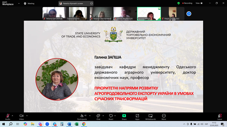This screenshot has width=227, height=127.
Task: Open Nataliia Klymash's screen share options
Action: (91, 3)
